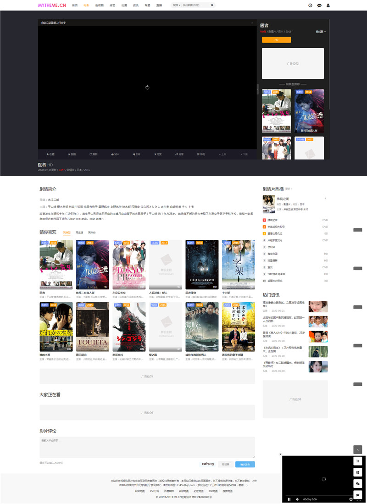Open the user account icon in header
This screenshot has width=367, height=504.
coord(328,6)
